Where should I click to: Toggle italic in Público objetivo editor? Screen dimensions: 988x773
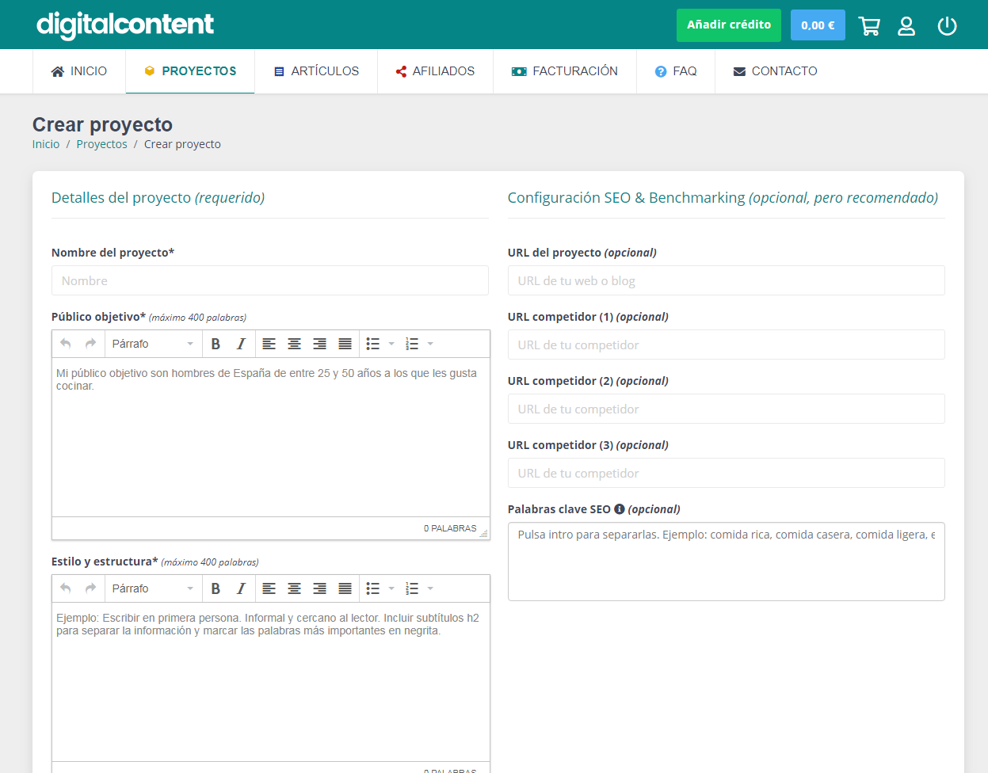241,344
